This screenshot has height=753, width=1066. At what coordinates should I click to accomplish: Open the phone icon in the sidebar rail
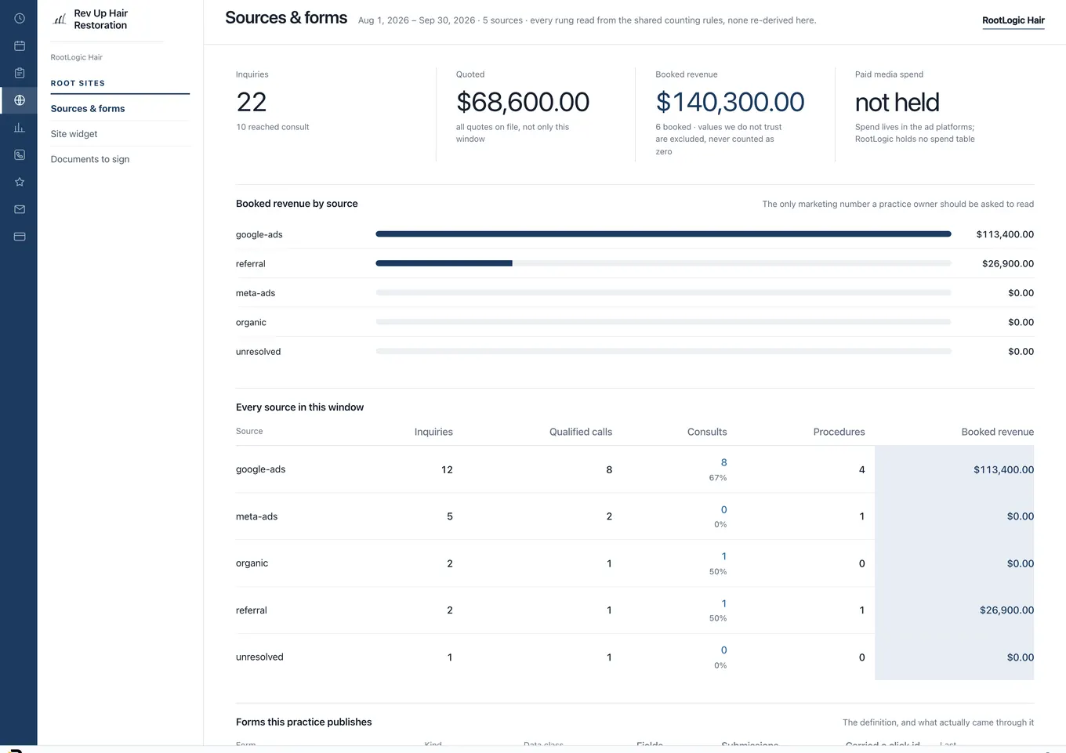20,155
